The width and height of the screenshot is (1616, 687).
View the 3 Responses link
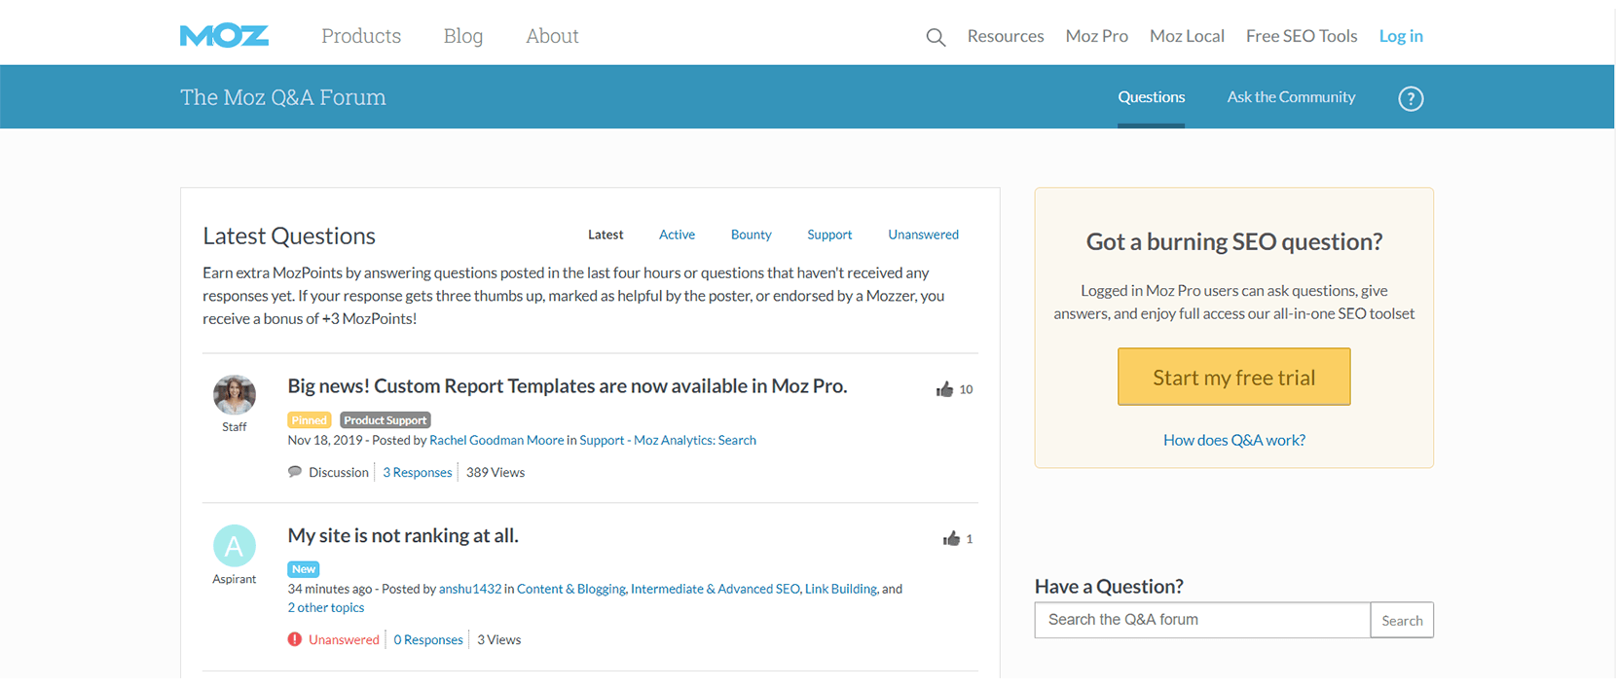click(x=418, y=472)
